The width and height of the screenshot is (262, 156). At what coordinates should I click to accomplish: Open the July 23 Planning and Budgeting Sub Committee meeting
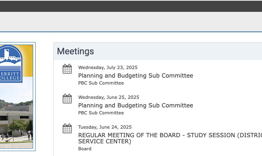[136, 76]
